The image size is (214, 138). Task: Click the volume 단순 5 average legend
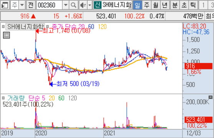pos(37,98)
